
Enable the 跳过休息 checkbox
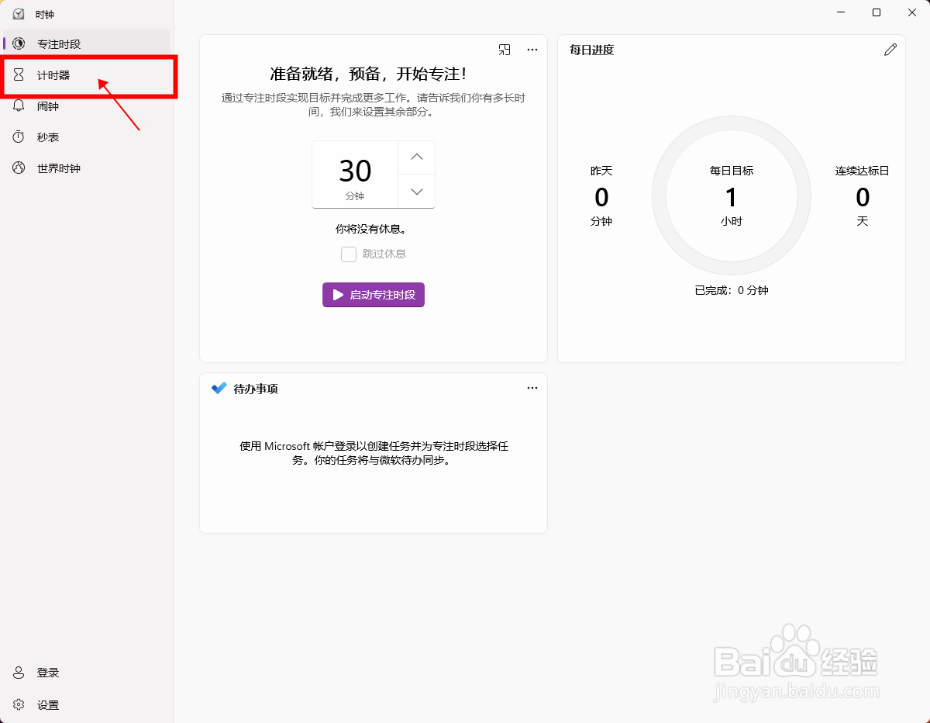pos(349,254)
